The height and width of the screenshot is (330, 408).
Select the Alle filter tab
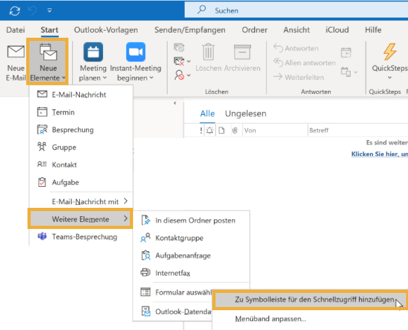tap(207, 113)
